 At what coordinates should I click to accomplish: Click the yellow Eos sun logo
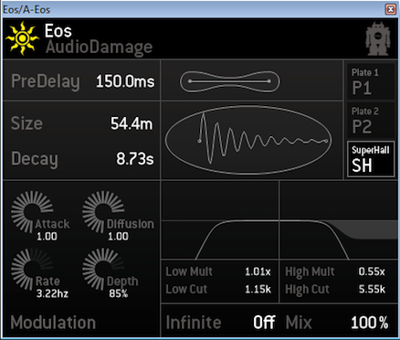pyautogui.click(x=22, y=38)
